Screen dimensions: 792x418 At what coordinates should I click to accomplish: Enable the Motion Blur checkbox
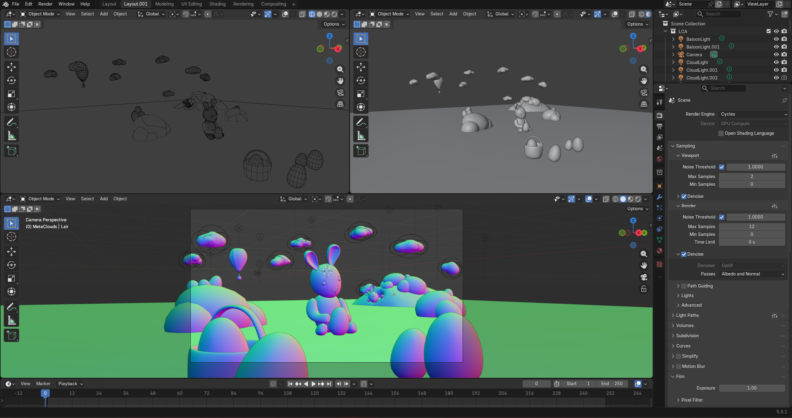point(679,366)
